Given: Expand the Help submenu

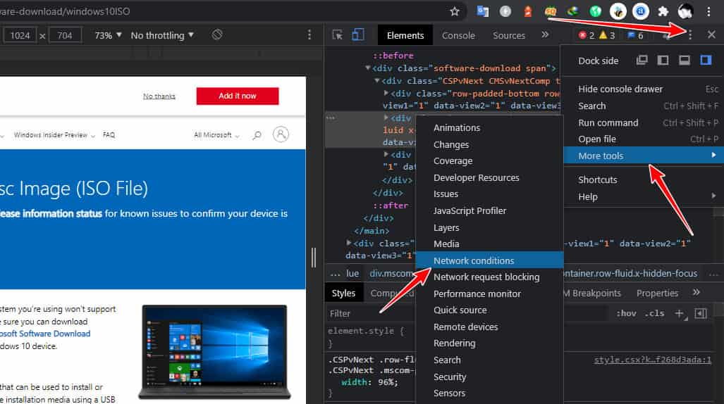Looking at the screenshot, I should tap(643, 196).
